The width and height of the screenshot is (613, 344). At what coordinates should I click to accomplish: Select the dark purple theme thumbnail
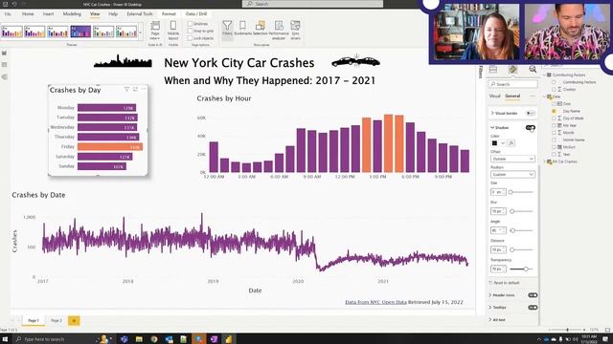point(80,32)
